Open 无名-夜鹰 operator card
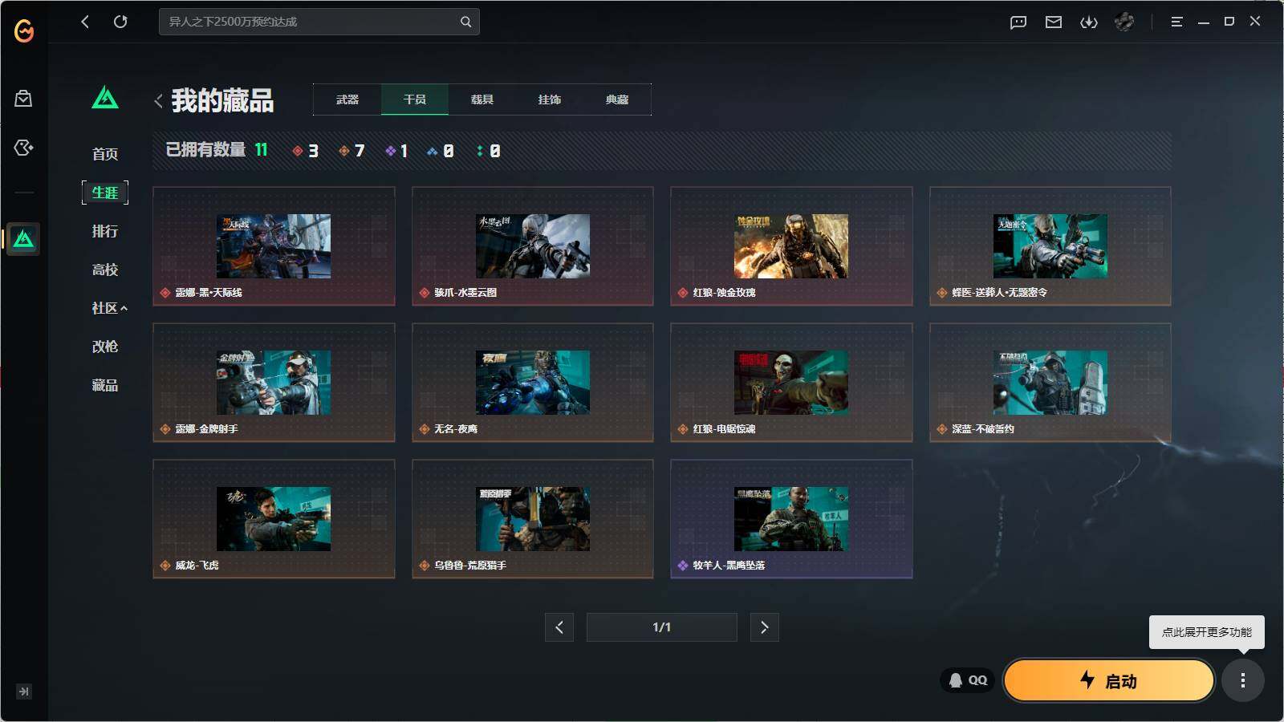This screenshot has height=722, width=1284. point(533,383)
